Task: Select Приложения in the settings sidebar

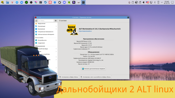Action: [x=46, y=29]
